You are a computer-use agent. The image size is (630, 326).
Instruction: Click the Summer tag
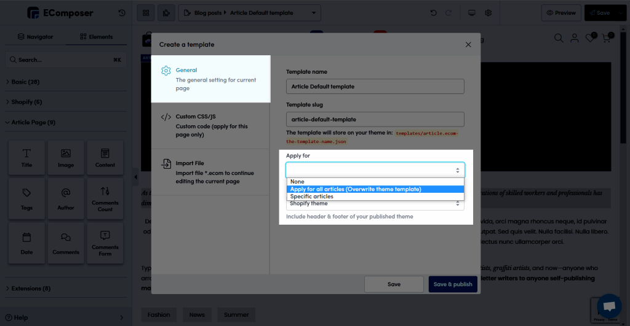(x=236, y=315)
